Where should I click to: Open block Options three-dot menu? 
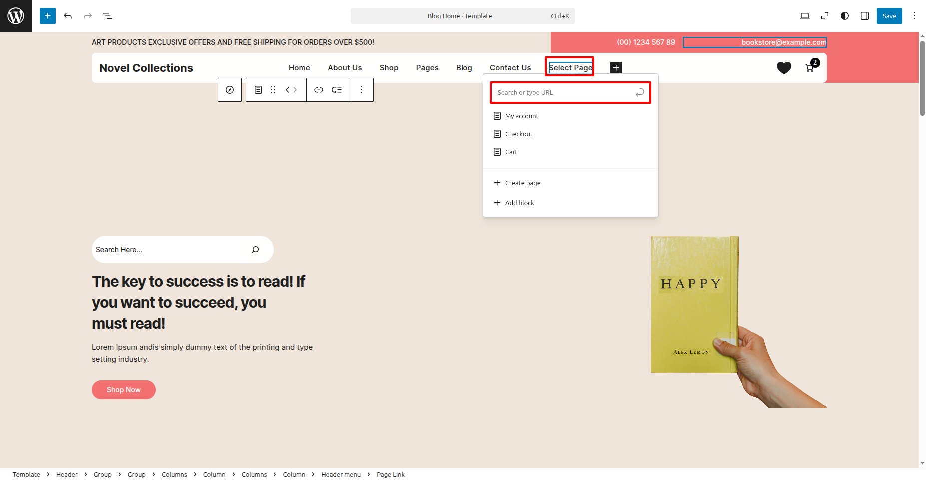361,90
